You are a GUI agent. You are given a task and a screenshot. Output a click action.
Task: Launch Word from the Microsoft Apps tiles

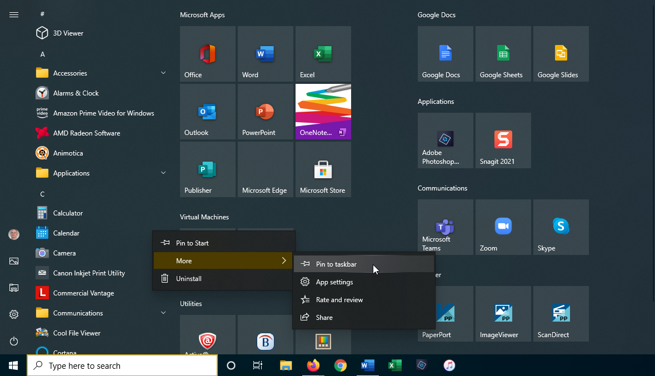[265, 54]
